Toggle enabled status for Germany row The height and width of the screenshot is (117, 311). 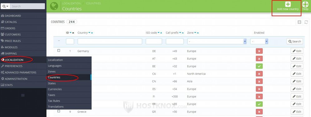pos(259,51)
